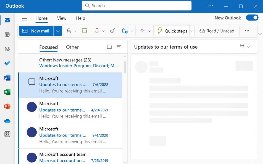The width and height of the screenshot is (263, 164).
Task: Open the Microsoft account team 7/25/2019 email
Action: [x=70, y=156]
